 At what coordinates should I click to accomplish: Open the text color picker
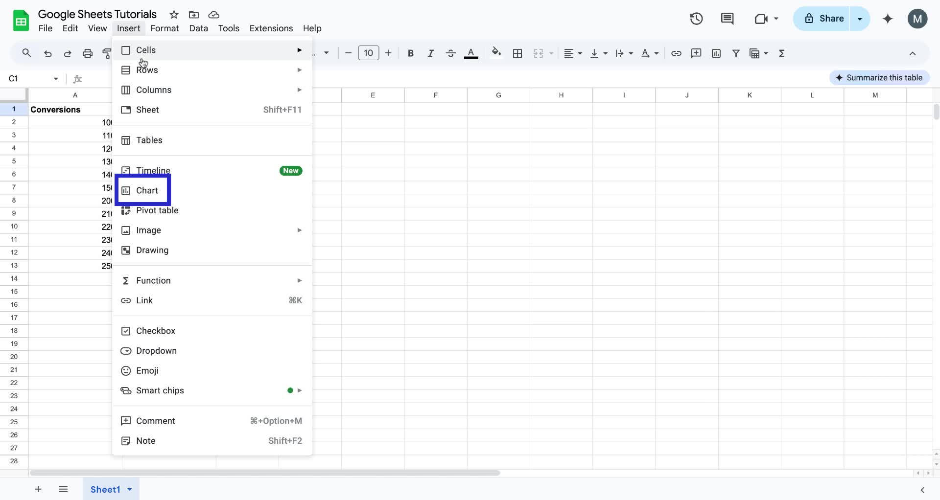pyautogui.click(x=471, y=53)
